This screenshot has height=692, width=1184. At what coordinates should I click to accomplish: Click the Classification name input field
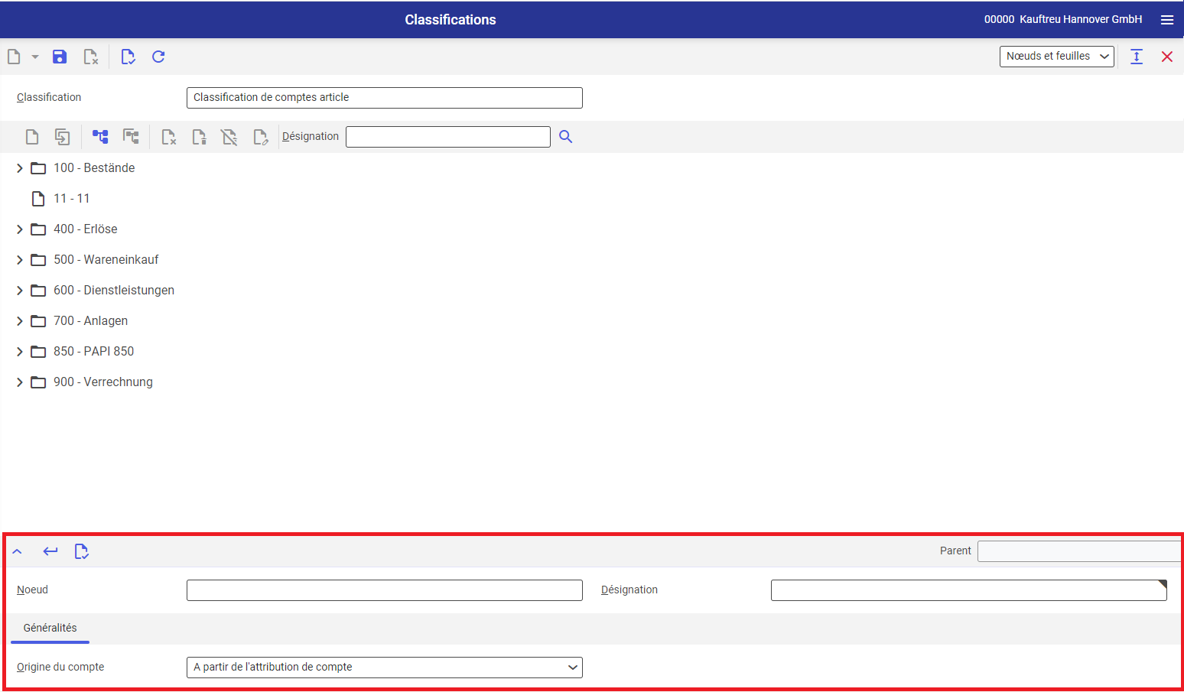coord(385,98)
